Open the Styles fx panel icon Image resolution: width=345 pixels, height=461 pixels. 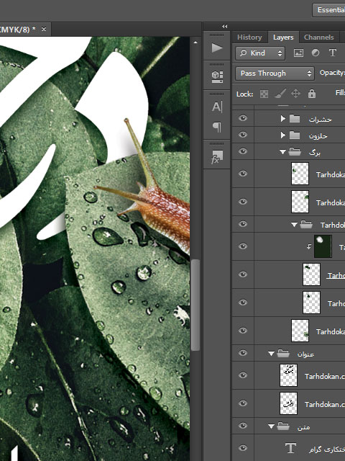[217, 157]
